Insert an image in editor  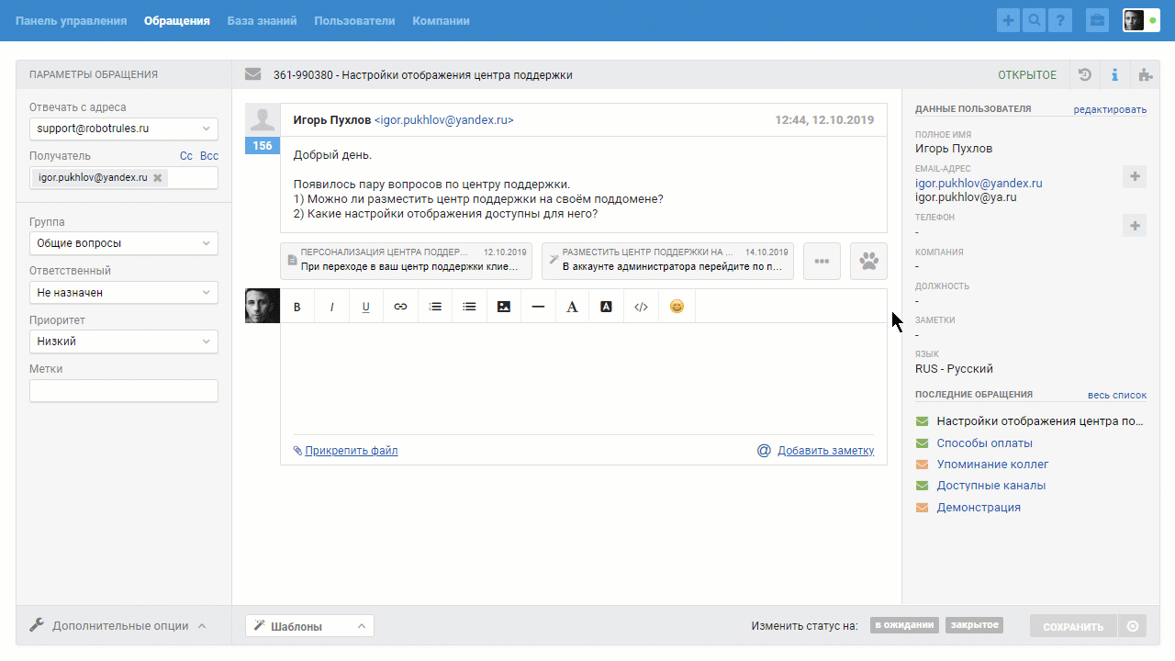point(504,307)
